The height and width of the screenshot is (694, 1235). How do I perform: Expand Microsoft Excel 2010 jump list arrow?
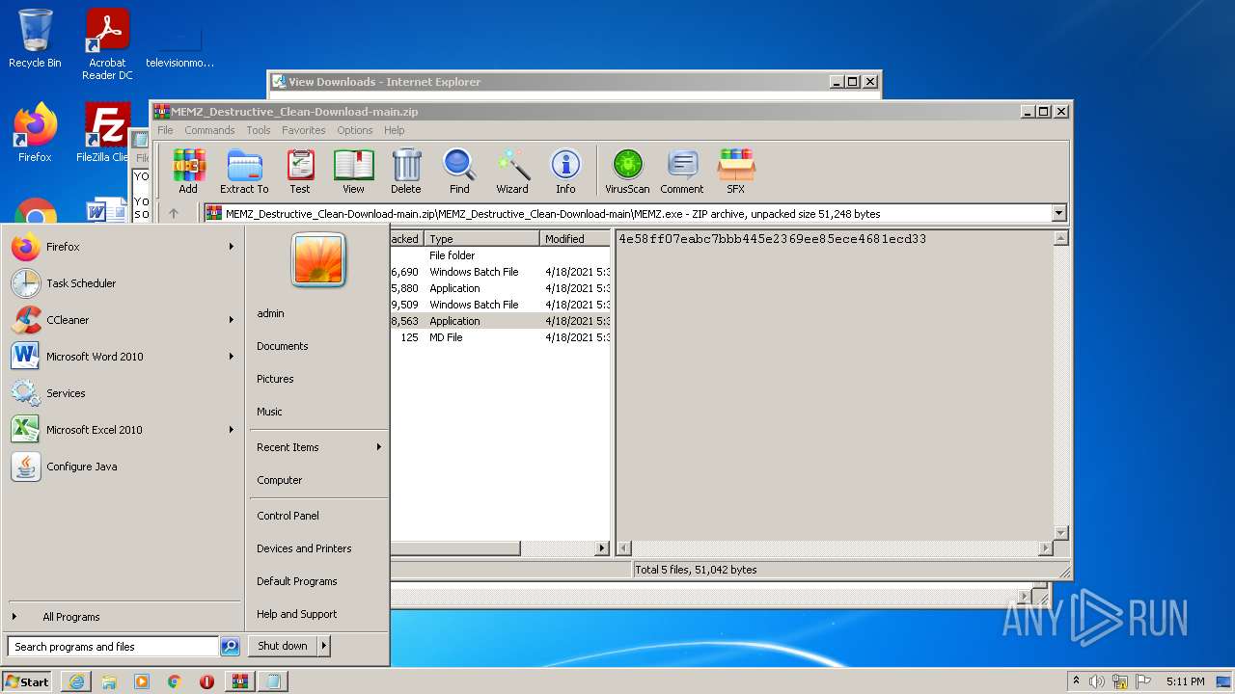[x=232, y=430]
